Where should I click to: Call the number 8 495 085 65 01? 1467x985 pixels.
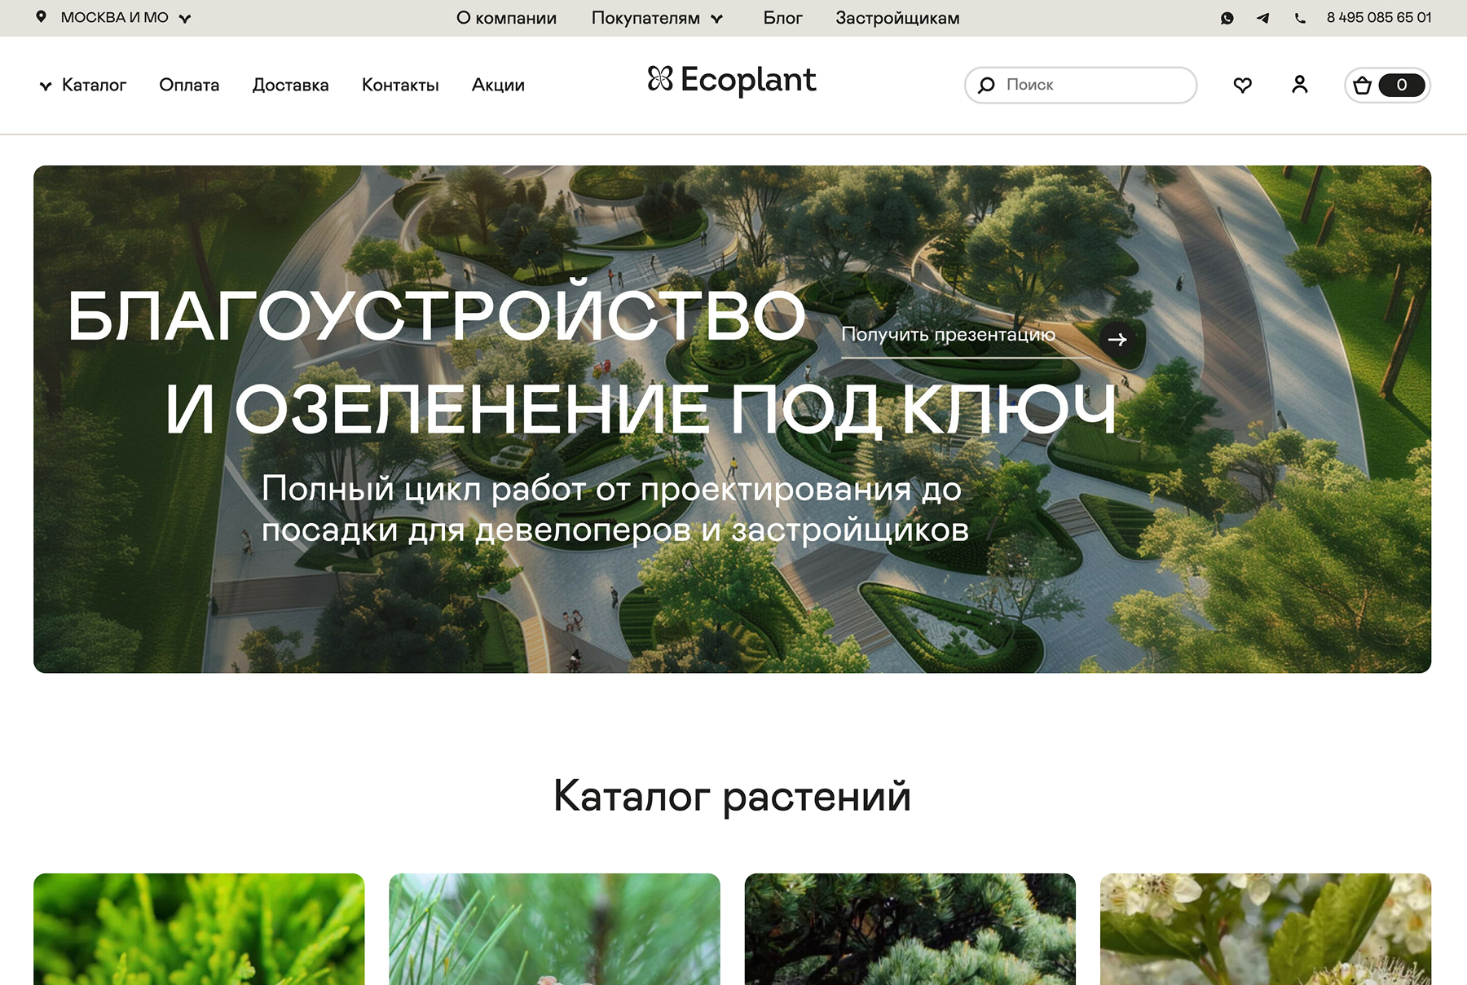1378,18
